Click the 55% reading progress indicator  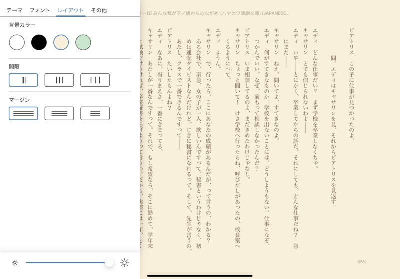tap(362, 262)
